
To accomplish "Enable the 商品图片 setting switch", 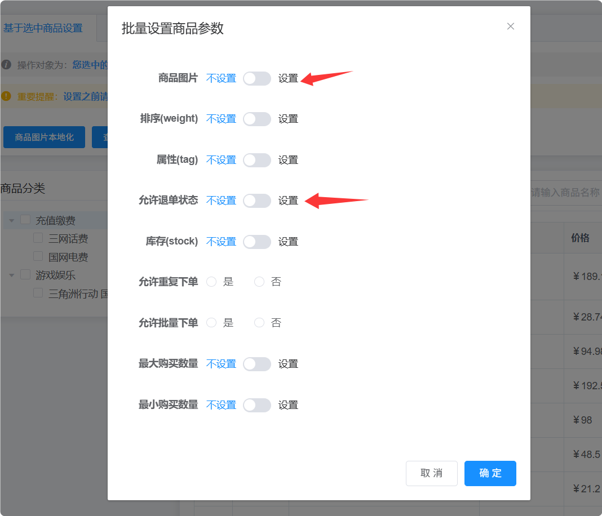I will point(257,78).
